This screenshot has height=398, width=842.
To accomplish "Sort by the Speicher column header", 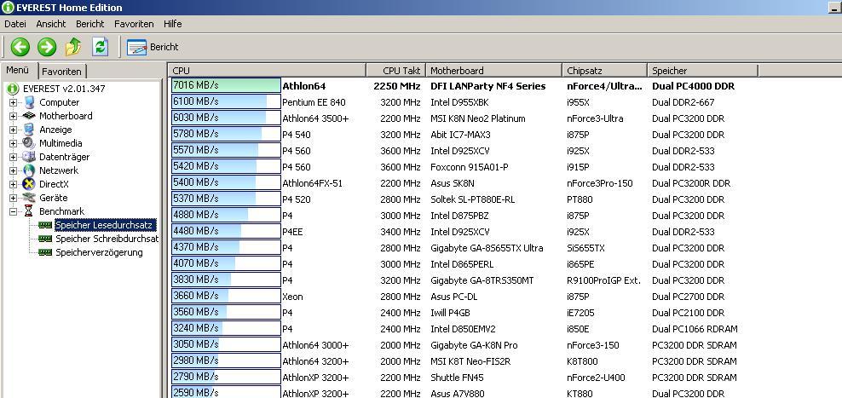I will click(x=702, y=71).
